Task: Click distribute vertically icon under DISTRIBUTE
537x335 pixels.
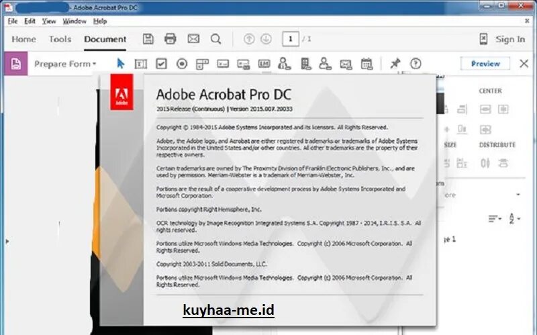Action: coord(485,163)
